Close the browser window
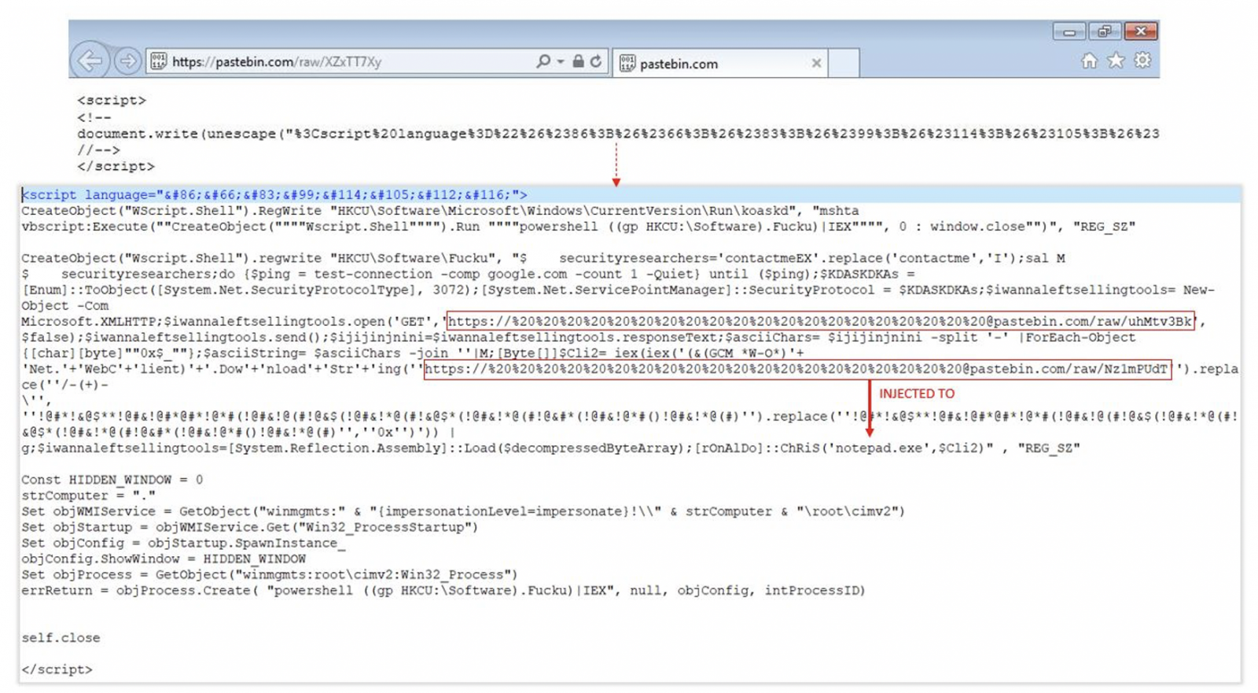 tap(1140, 31)
